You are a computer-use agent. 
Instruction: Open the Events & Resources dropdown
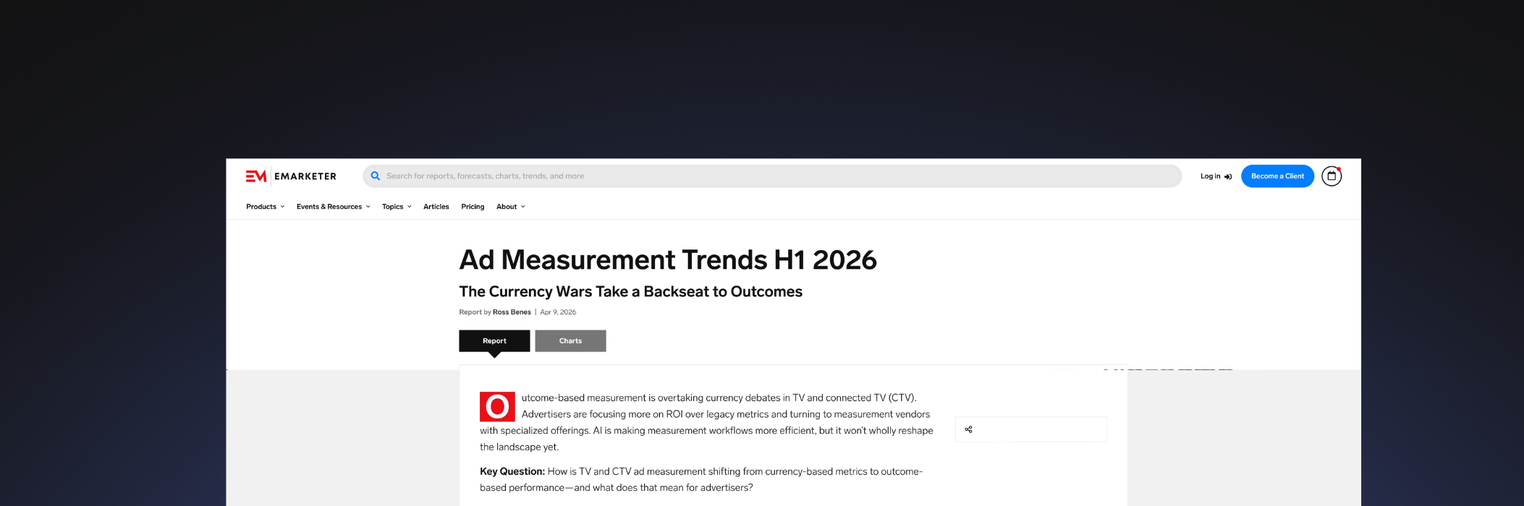pos(333,207)
